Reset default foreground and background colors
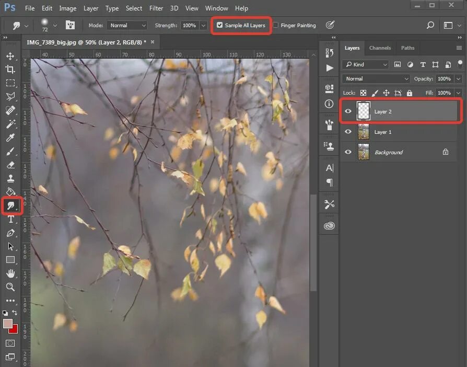 coord(5,313)
